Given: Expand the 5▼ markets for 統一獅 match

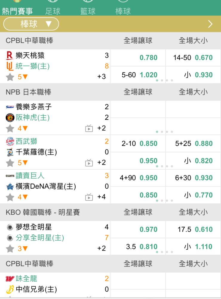Looking at the screenshot, I should (23, 77).
